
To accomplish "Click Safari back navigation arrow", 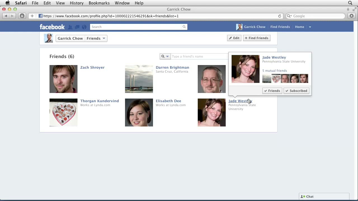I will coord(6,16).
